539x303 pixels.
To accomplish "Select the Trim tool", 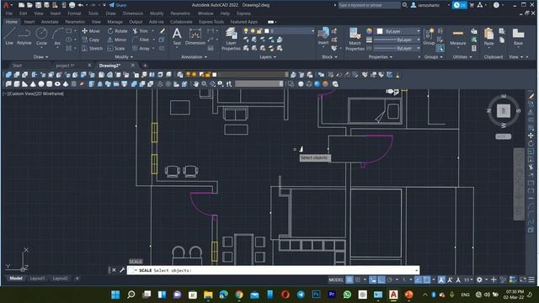I will point(141,31).
